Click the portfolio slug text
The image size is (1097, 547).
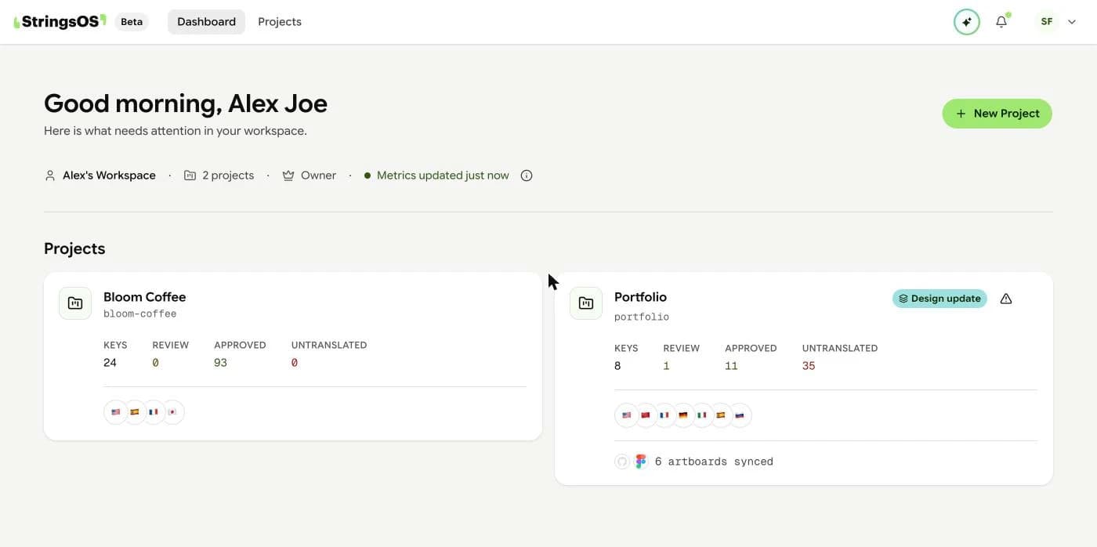click(x=642, y=317)
